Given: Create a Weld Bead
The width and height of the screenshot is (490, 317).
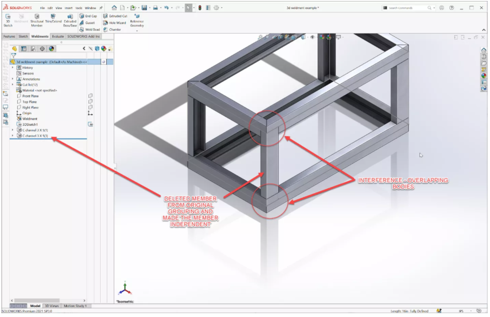Looking at the screenshot, I should pyautogui.click(x=89, y=29).
